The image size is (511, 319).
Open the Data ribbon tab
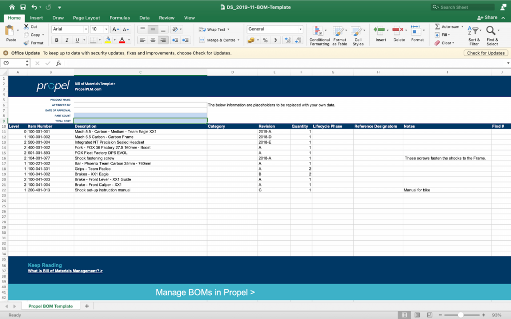point(144,18)
